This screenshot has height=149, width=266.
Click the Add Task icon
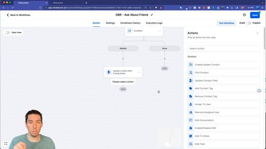click(191, 144)
